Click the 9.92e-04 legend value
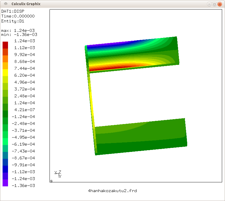Screen dimensions: 225x201 [25, 55]
